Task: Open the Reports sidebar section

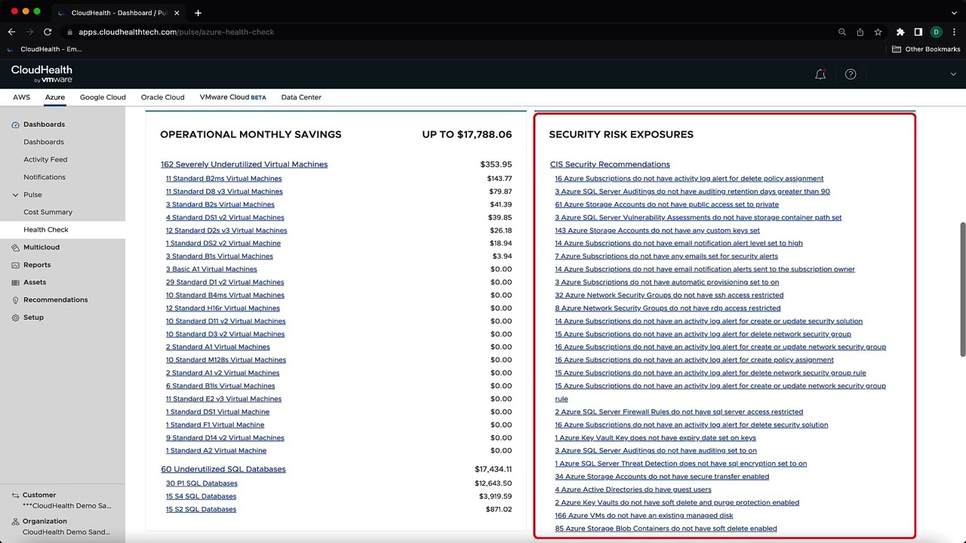Action: (37, 265)
